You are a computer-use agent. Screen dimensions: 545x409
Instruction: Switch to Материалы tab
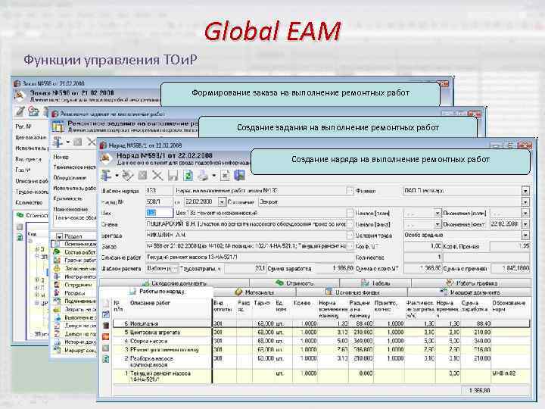pos(254,292)
